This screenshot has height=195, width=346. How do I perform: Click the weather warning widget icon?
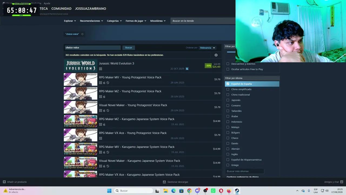pyautogui.click(x=5, y=191)
